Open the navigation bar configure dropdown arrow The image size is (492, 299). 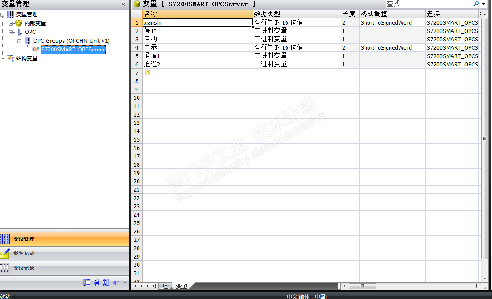(x=125, y=282)
